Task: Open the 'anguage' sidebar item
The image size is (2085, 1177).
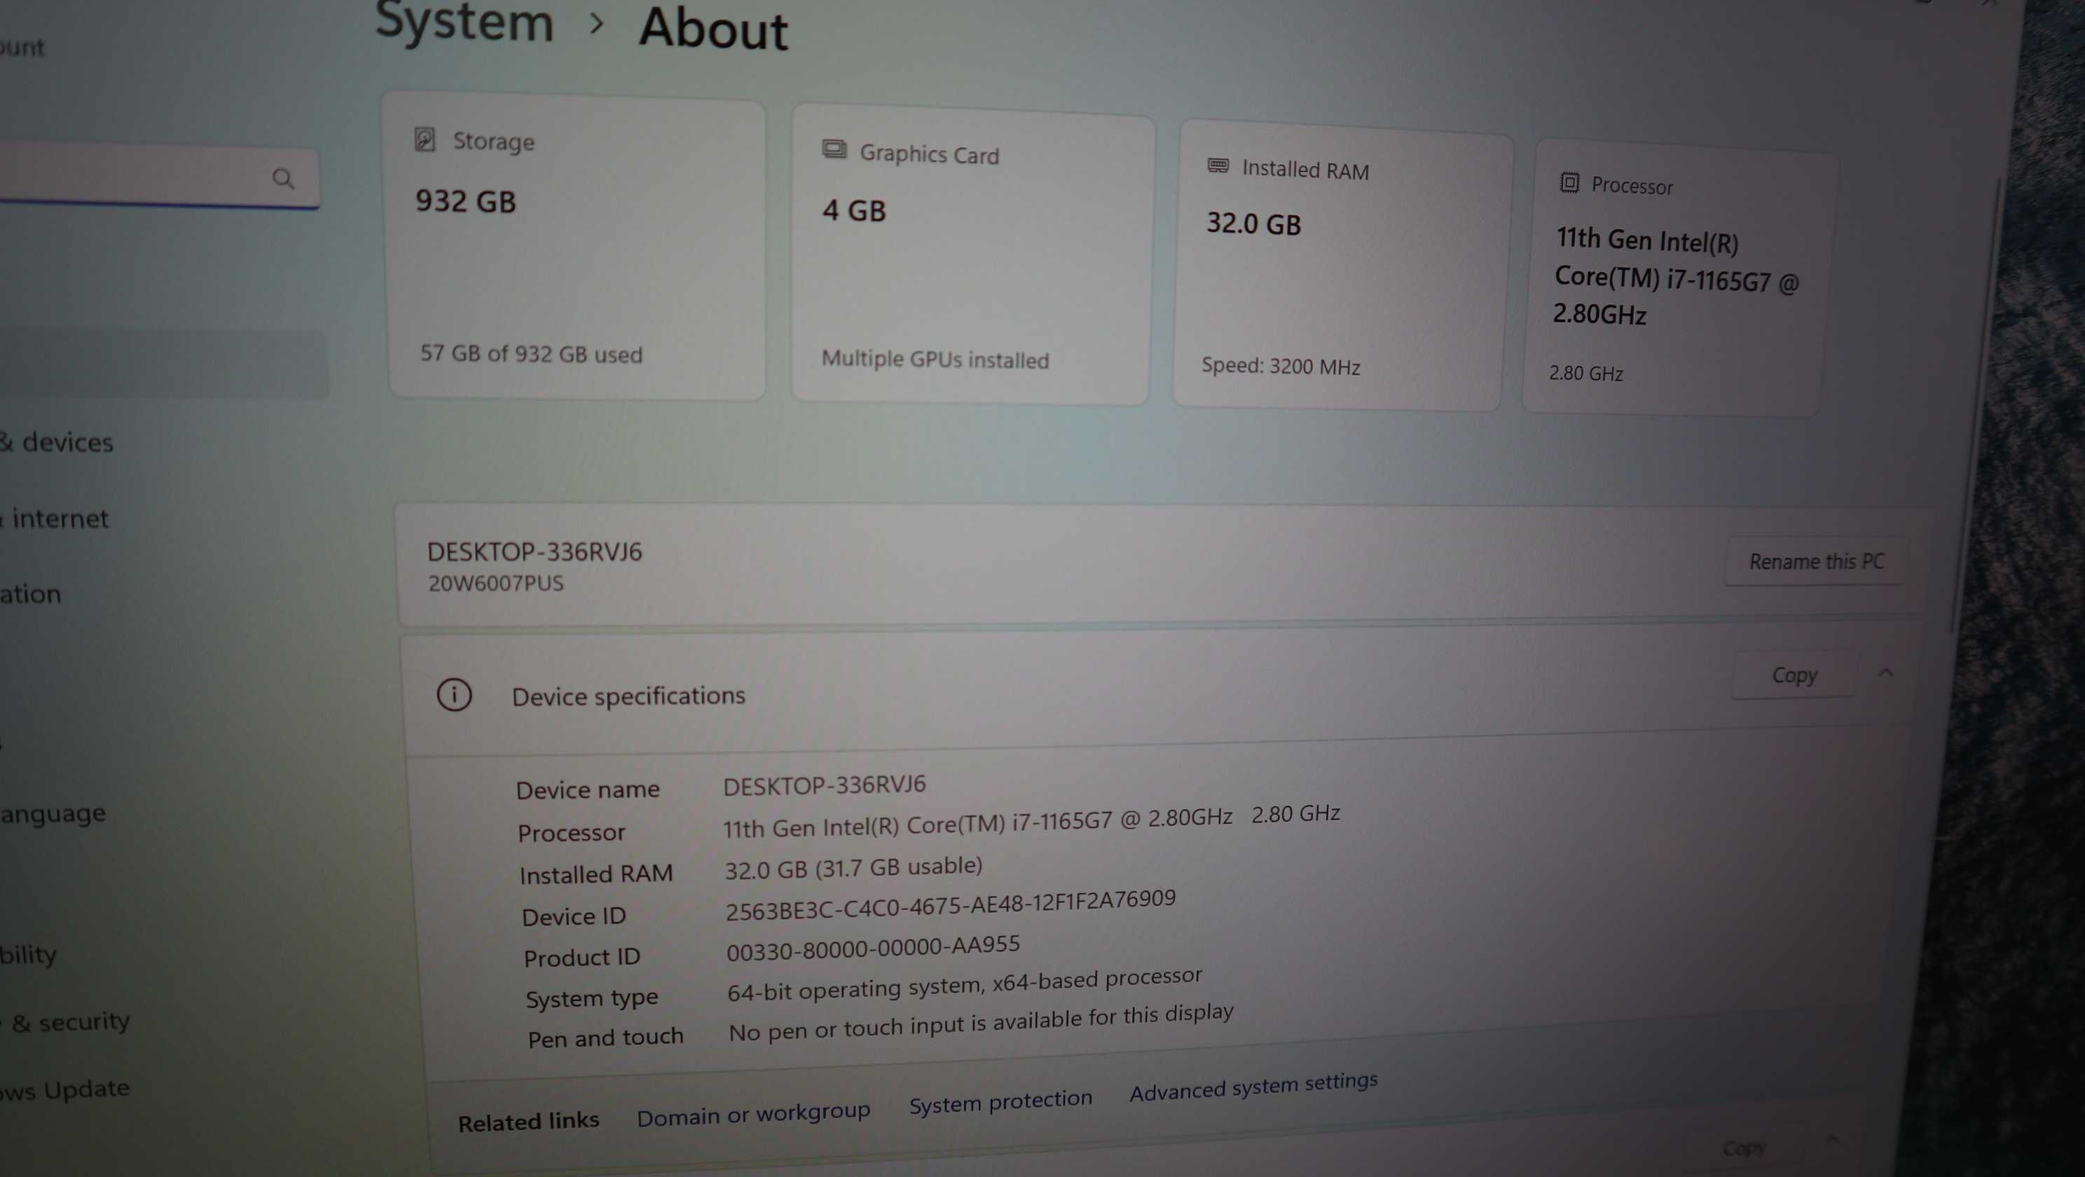Action: pyautogui.click(x=53, y=813)
